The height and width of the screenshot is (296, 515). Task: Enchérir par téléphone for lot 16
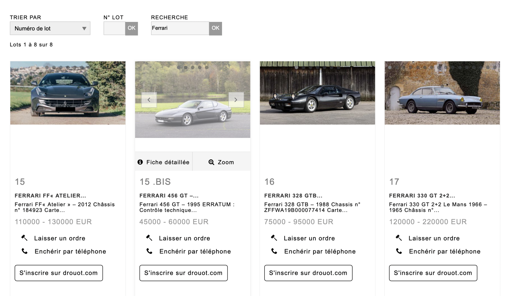pos(320,252)
